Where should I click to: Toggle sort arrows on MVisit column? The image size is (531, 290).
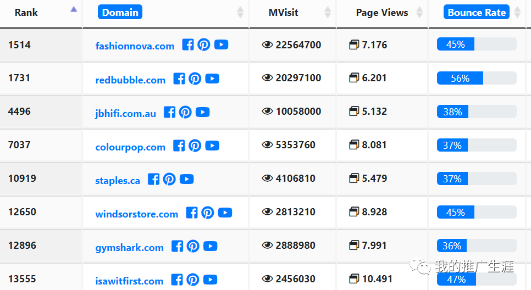pos(328,12)
